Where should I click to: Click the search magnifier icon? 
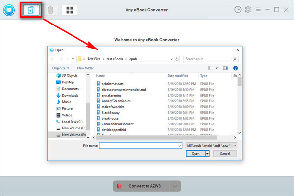pyautogui.click(x=234, y=59)
